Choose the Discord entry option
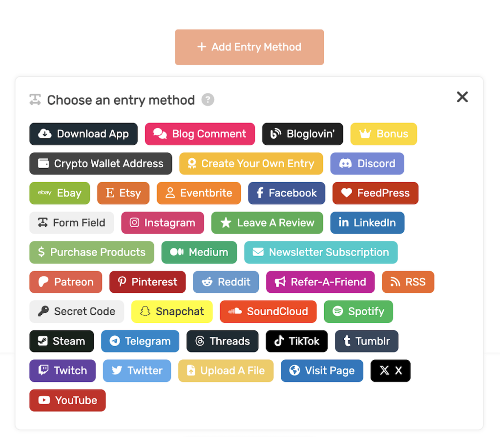 click(367, 164)
